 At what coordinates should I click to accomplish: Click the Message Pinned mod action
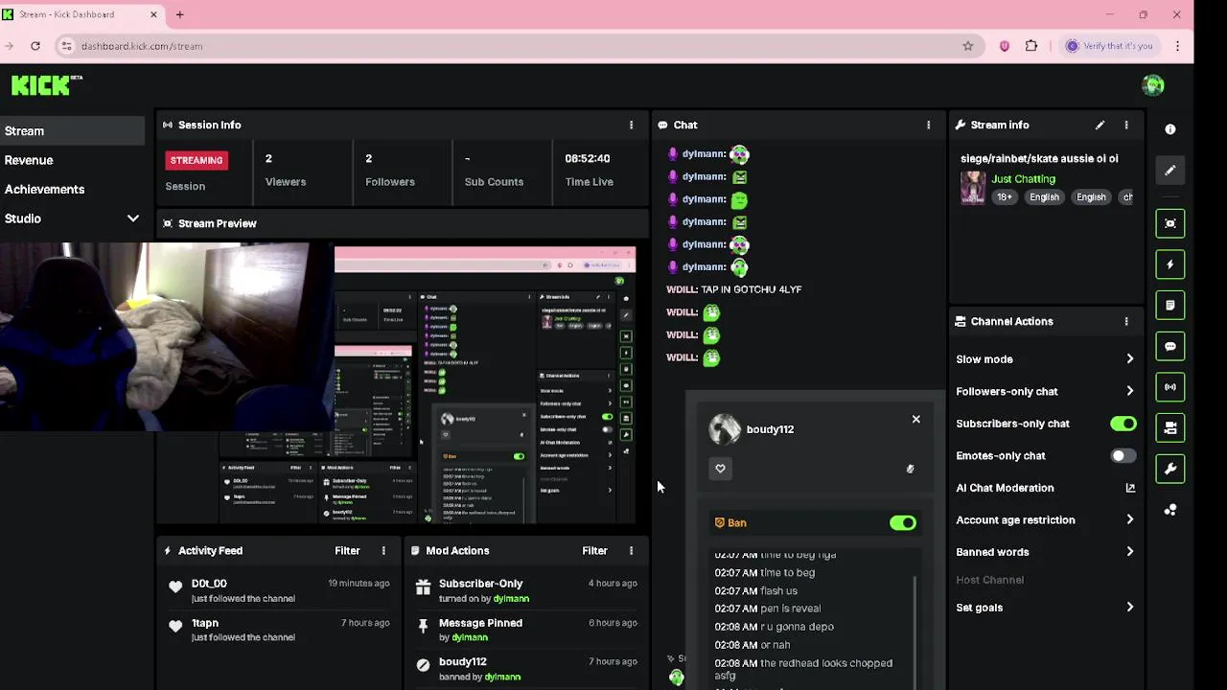pos(525,630)
